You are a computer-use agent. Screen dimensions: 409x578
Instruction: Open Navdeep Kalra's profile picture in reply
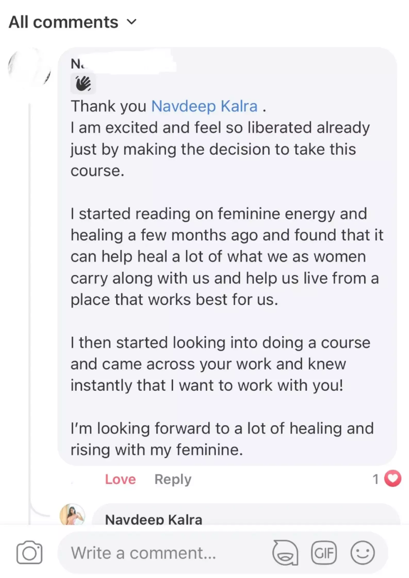[72, 514]
